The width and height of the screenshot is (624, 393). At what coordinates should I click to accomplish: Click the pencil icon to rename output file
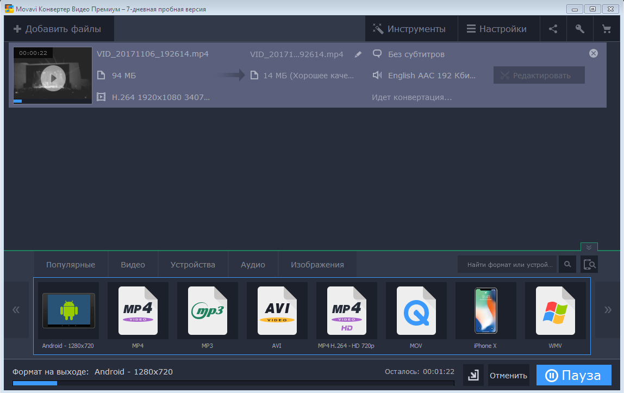358,54
